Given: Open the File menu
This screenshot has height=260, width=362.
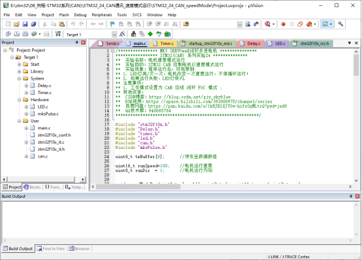Looking at the screenshot, I should pos(7,15).
